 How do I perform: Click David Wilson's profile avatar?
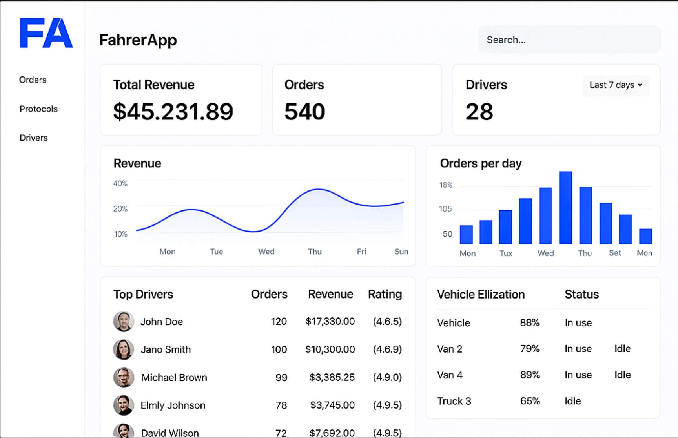pos(123,431)
